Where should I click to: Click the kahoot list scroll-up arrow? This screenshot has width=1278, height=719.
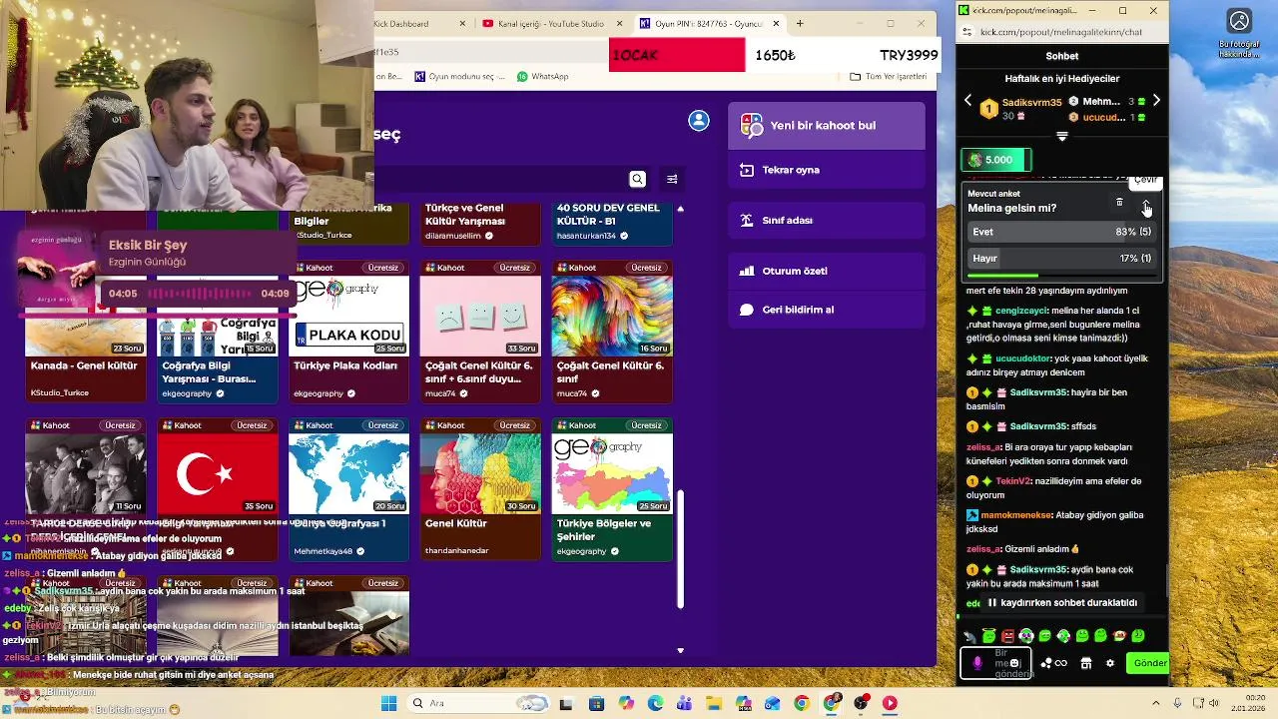[x=681, y=209]
